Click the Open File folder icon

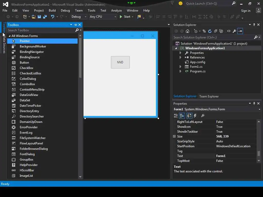tap(34, 17)
